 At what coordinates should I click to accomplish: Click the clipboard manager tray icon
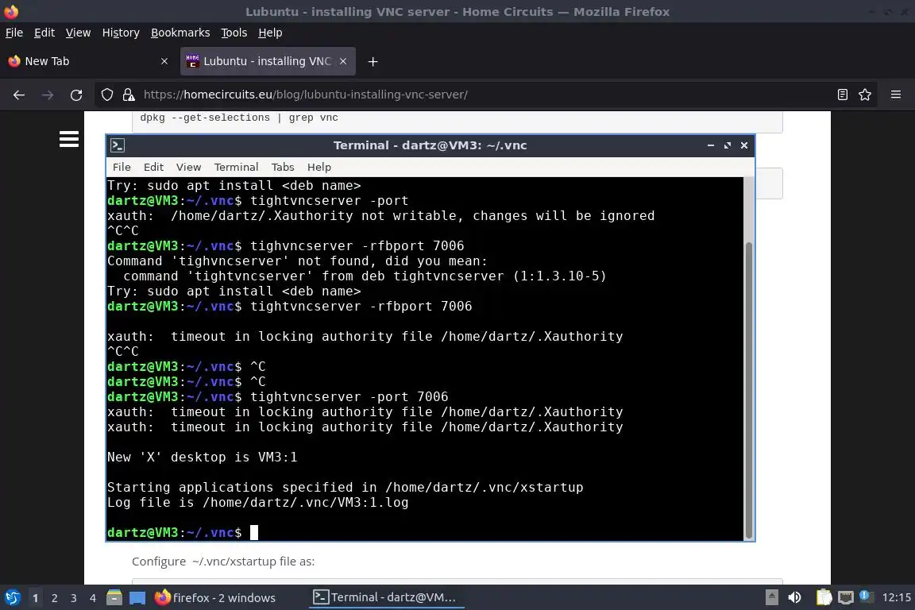(x=824, y=597)
